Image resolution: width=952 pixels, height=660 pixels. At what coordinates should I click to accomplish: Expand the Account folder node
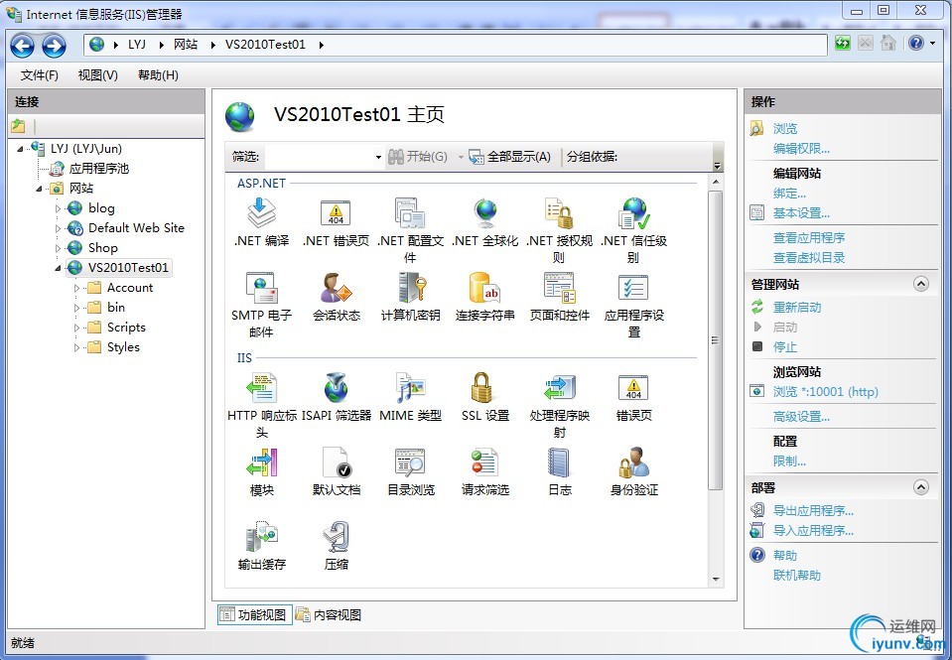click(x=77, y=289)
